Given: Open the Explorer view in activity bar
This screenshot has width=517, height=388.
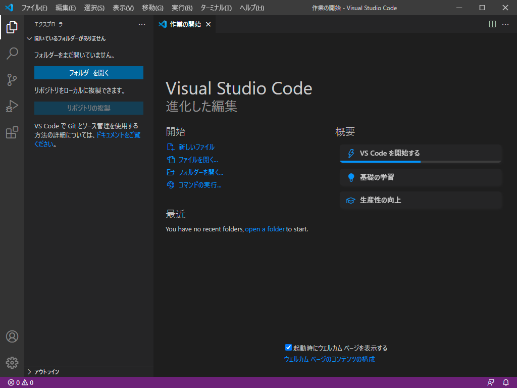Looking at the screenshot, I should (x=12, y=27).
